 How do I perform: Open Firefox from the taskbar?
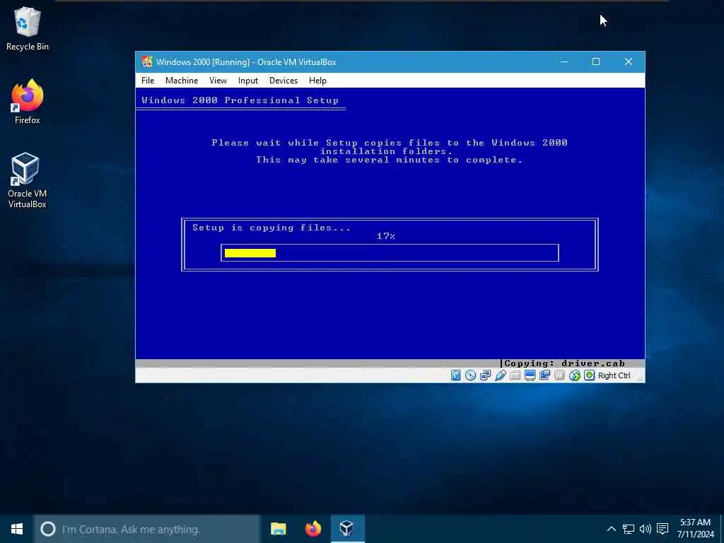pos(313,529)
